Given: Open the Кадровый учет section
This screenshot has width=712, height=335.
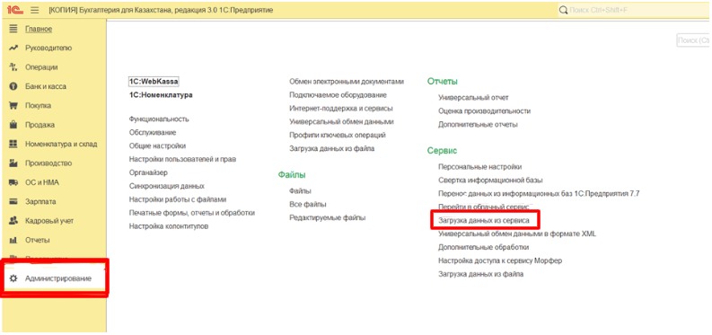Looking at the screenshot, I should pyautogui.click(x=49, y=221).
